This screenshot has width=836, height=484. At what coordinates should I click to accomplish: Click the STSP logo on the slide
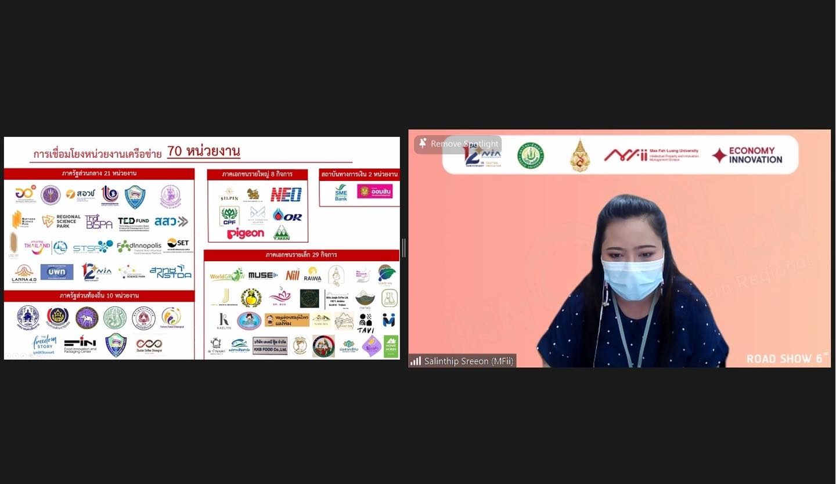[93, 247]
